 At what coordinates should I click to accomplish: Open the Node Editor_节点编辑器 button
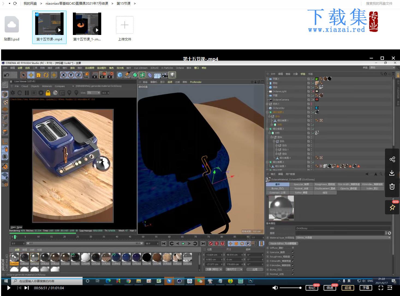tap(283, 243)
